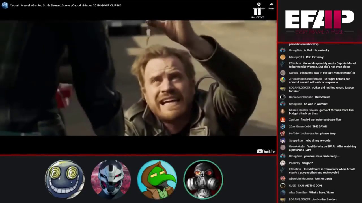Select the username Masilya111 in chat

(x=296, y=57)
